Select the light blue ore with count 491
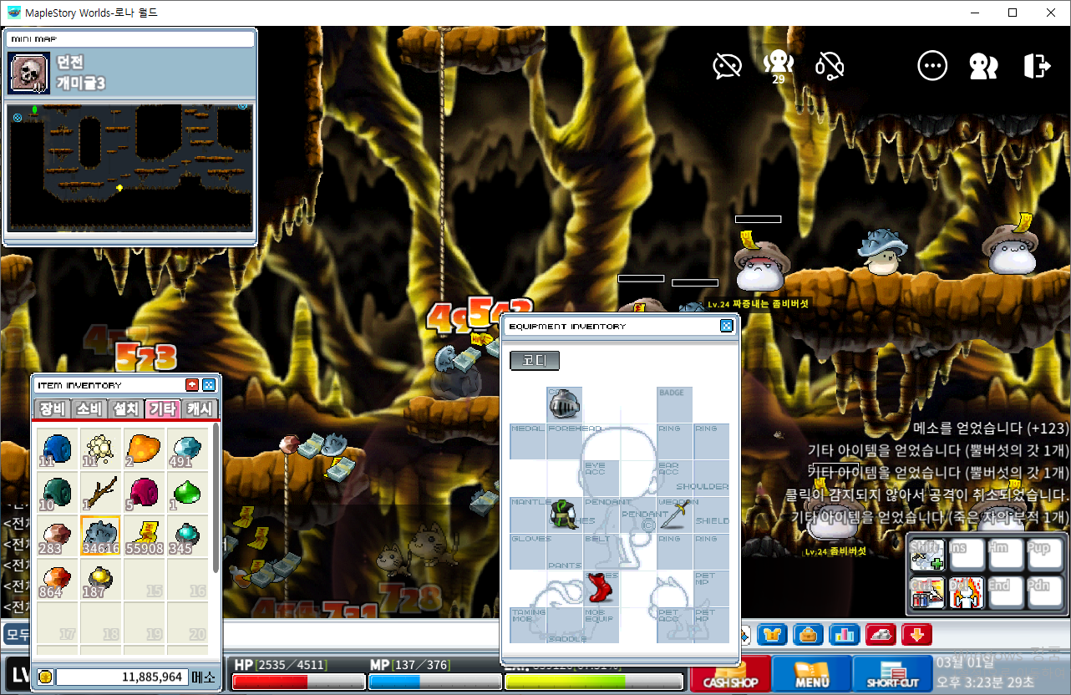1071x695 pixels. (x=188, y=449)
